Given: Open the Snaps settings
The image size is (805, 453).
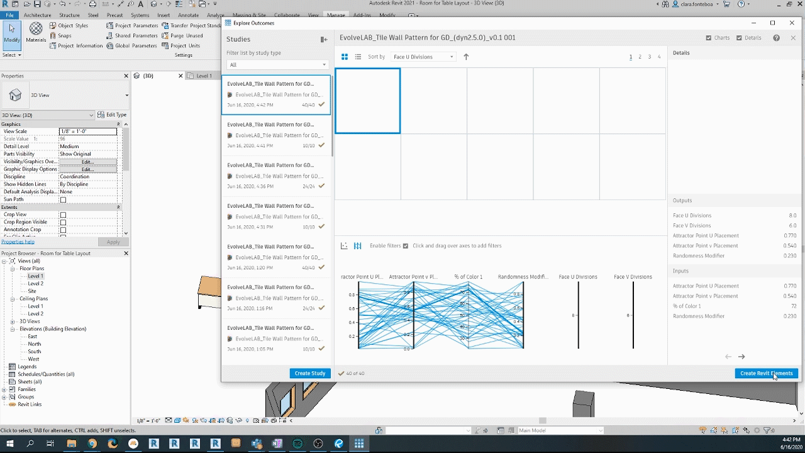Looking at the screenshot, I should pyautogui.click(x=60, y=36).
